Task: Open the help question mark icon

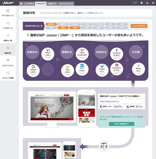Action: pyautogui.click(x=141, y=3)
